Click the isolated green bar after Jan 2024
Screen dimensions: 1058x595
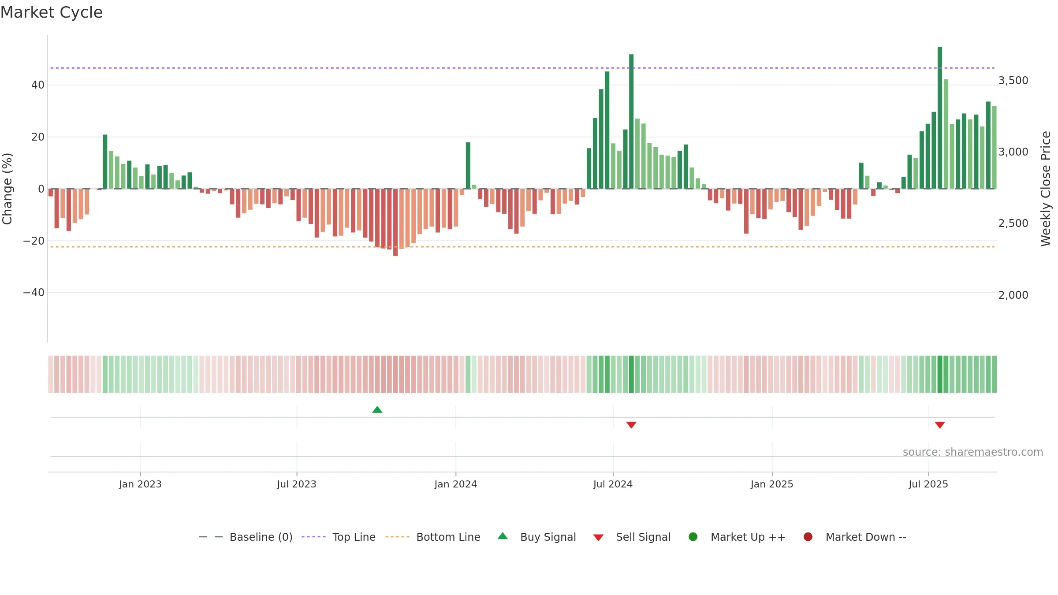pyautogui.click(x=468, y=166)
